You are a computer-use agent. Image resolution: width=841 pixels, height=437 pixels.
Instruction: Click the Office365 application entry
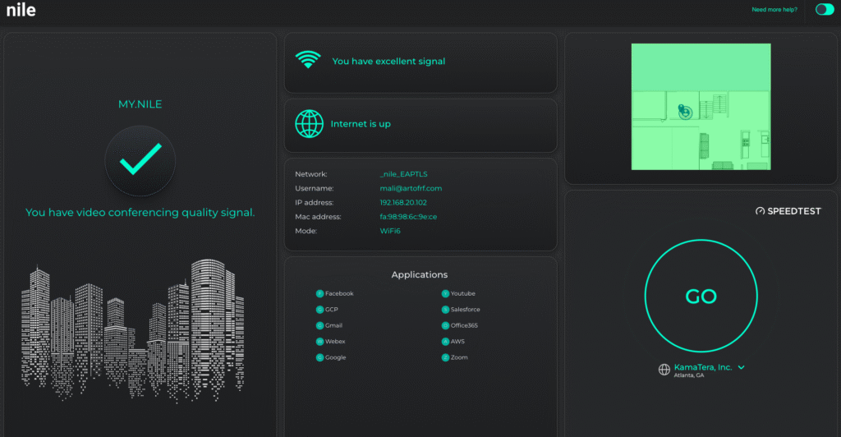click(460, 325)
